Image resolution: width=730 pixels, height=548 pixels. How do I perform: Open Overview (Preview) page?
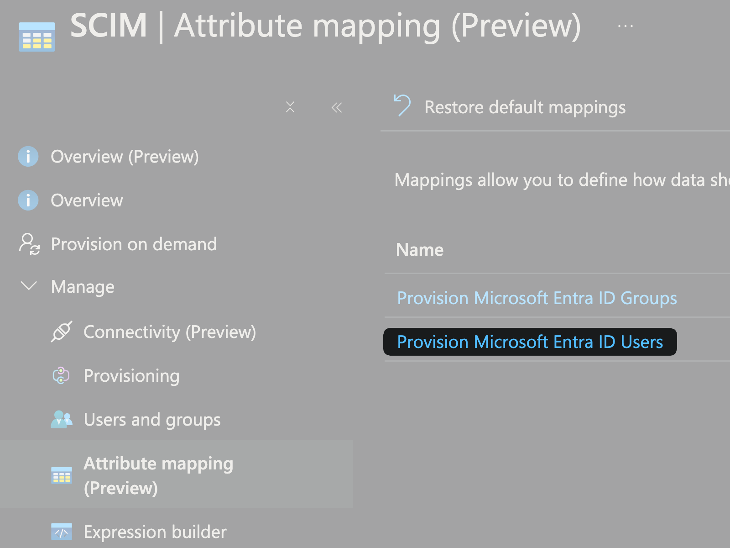click(x=125, y=157)
